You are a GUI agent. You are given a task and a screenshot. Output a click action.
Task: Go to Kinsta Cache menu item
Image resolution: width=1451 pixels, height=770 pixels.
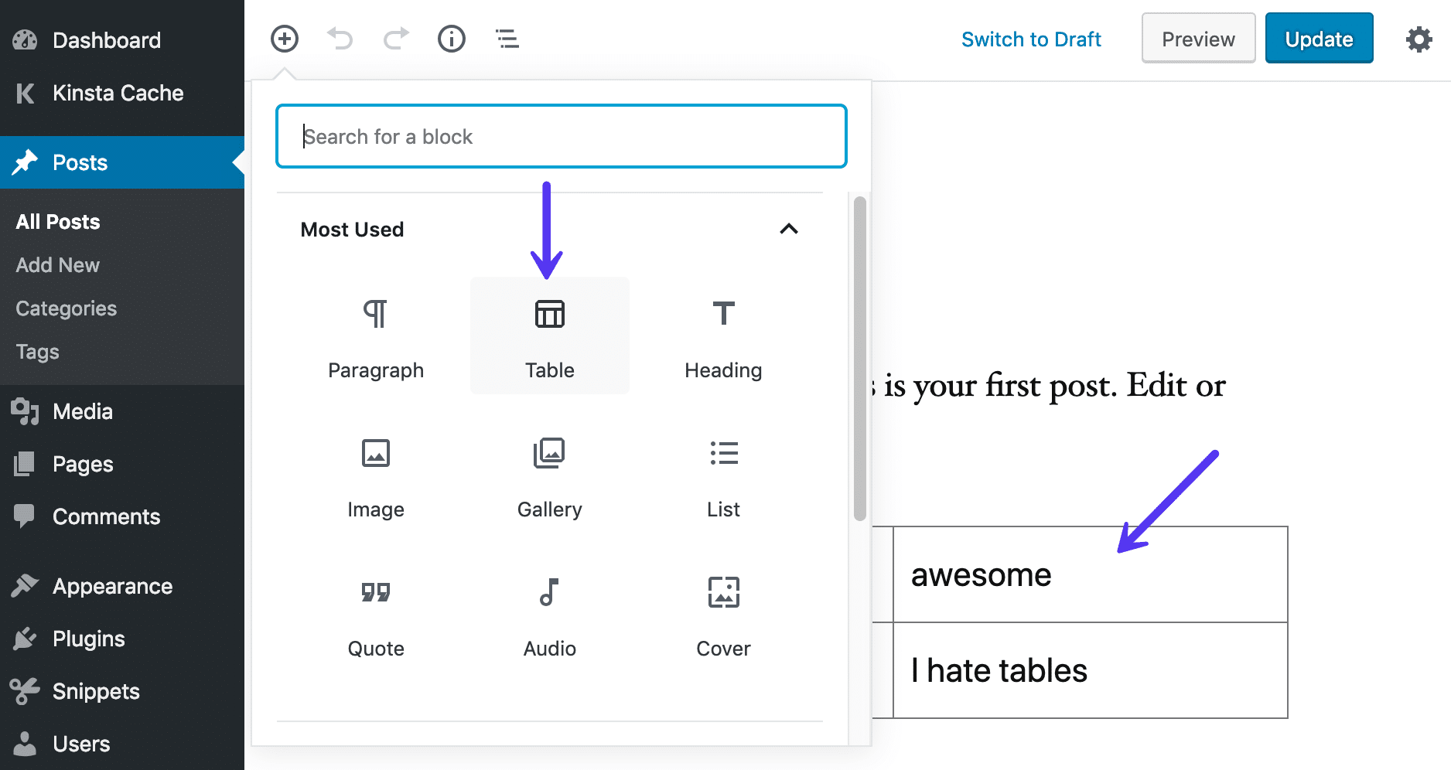(118, 94)
